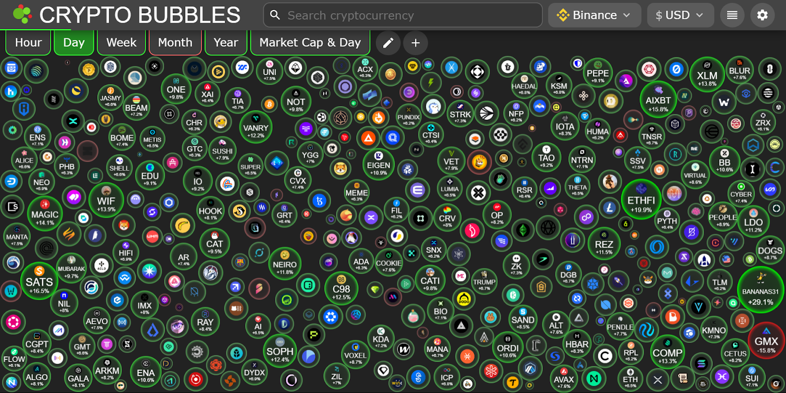Select the BB bubble
The height and width of the screenshot is (393, 786).
click(725, 162)
